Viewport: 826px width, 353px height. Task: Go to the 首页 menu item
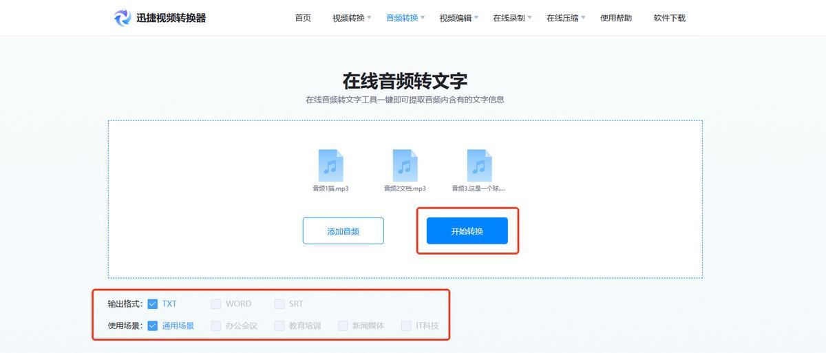point(303,18)
